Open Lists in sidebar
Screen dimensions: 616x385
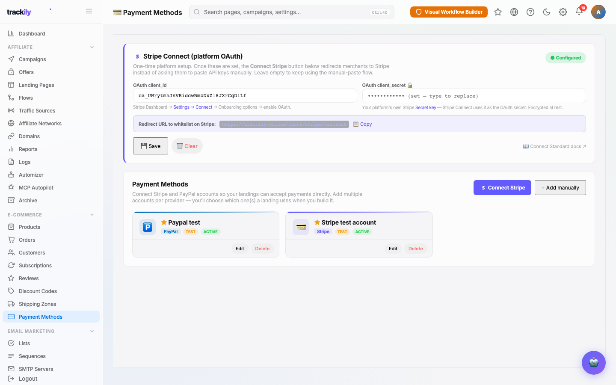[x=51, y=343]
